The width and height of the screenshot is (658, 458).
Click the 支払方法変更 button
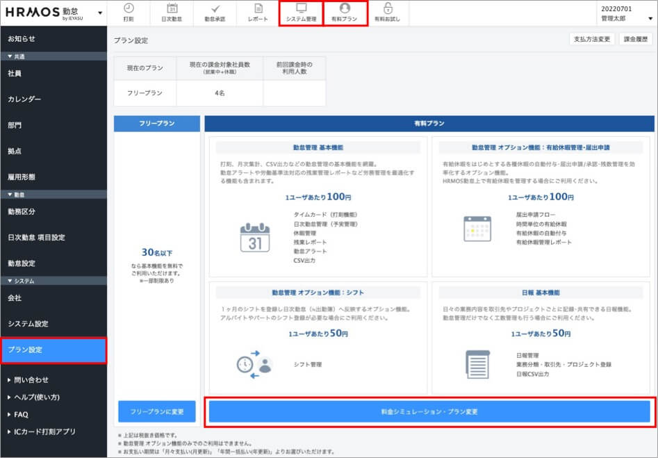pos(592,40)
